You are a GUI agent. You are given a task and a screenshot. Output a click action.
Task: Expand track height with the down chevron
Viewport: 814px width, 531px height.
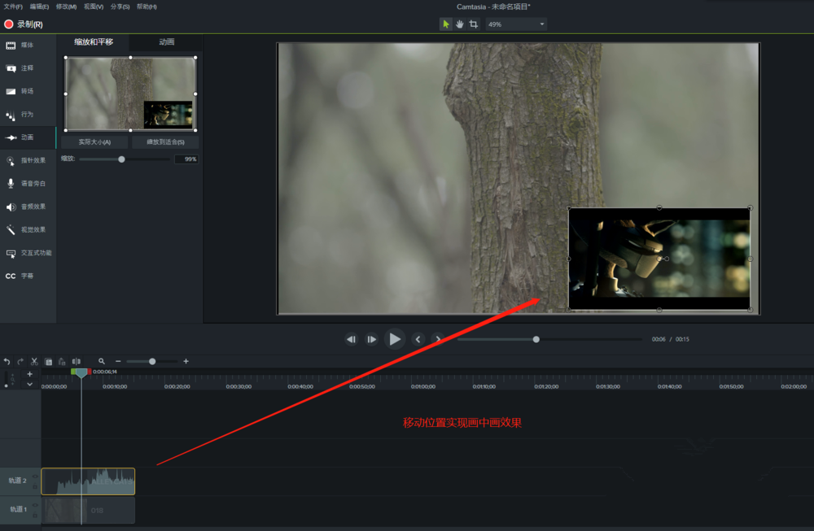coord(29,383)
